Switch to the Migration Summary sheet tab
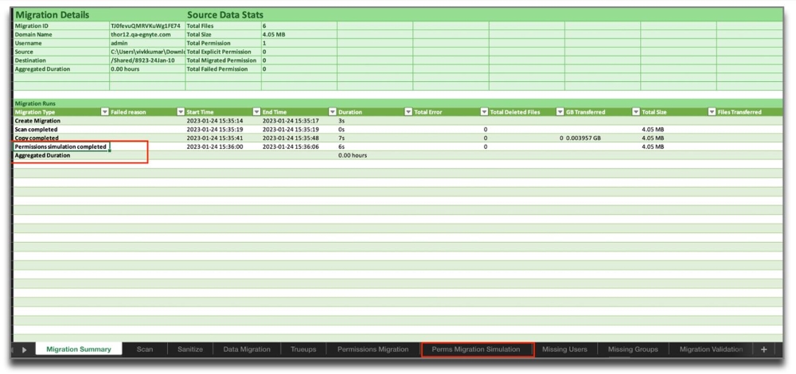796x374 pixels. (x=79, y=349)
